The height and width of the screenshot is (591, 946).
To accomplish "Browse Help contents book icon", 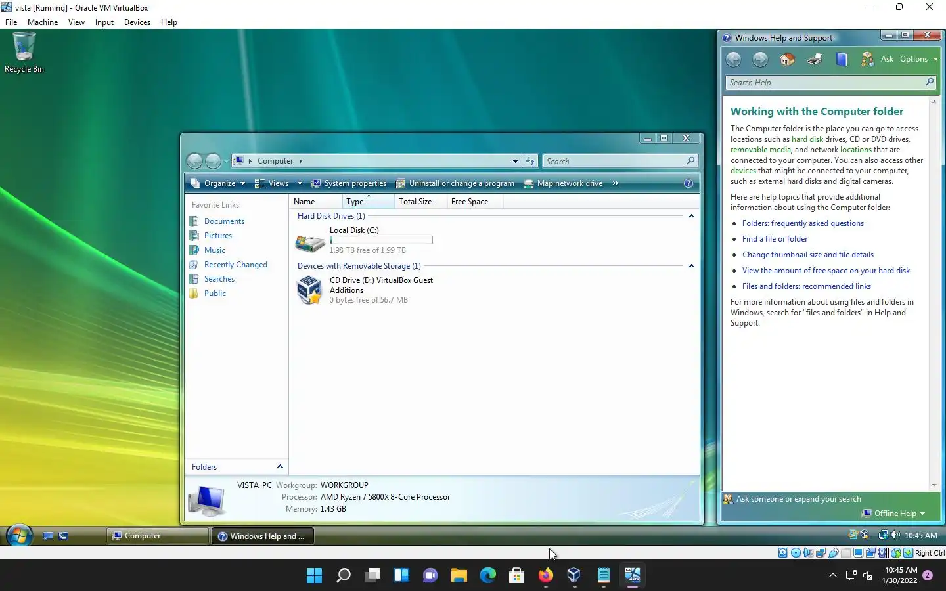I will (x=841, y=59).
